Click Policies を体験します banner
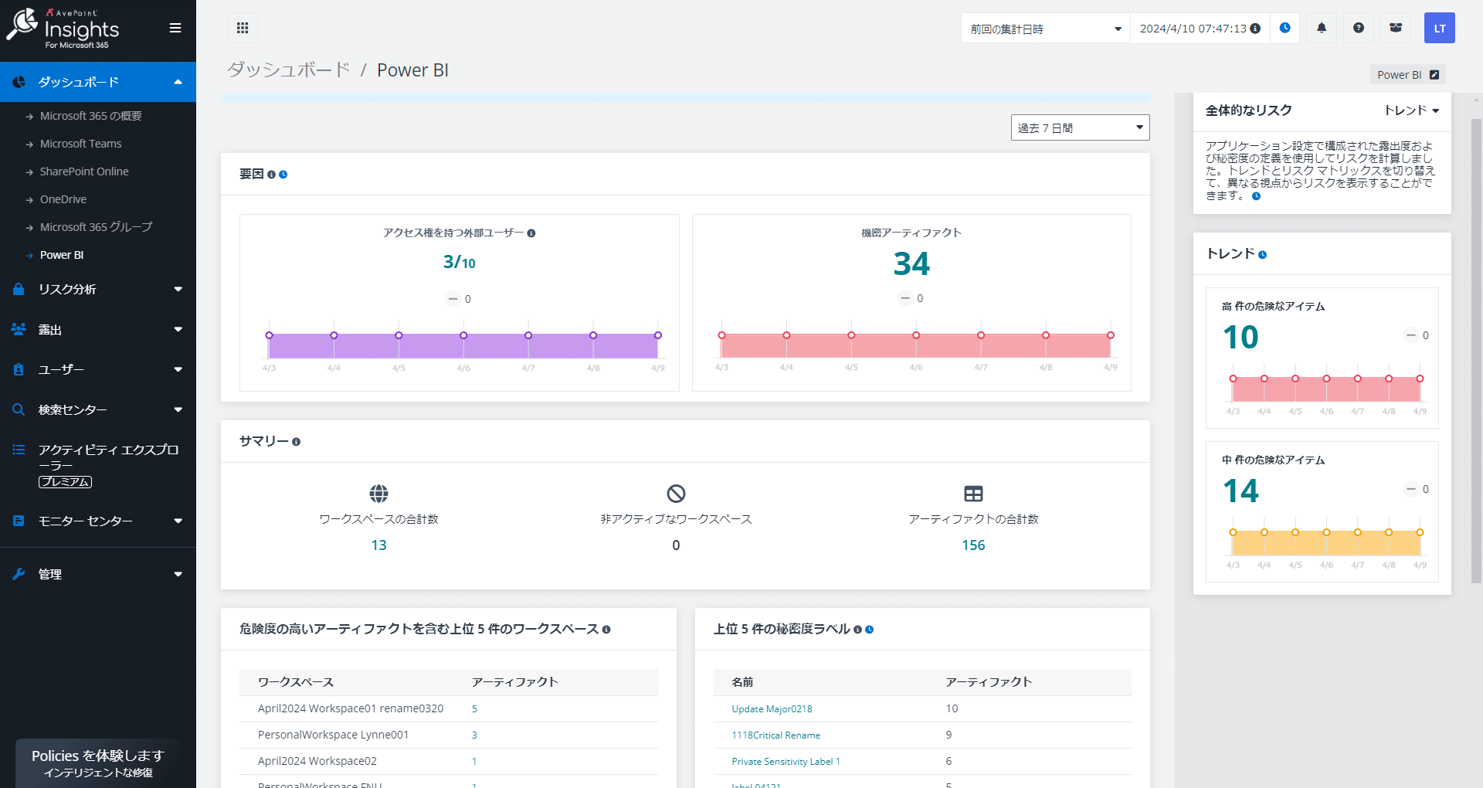 pyautogui.click(x=98, y=763)
